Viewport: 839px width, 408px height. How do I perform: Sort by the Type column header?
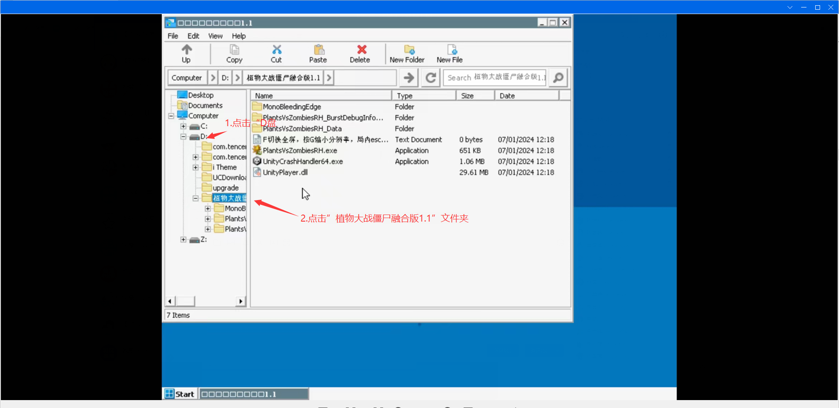[x=424, y=95]
